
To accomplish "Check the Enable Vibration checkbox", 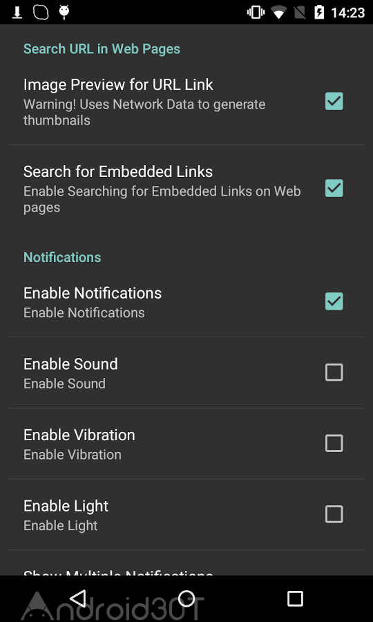I will pos(334,444).
